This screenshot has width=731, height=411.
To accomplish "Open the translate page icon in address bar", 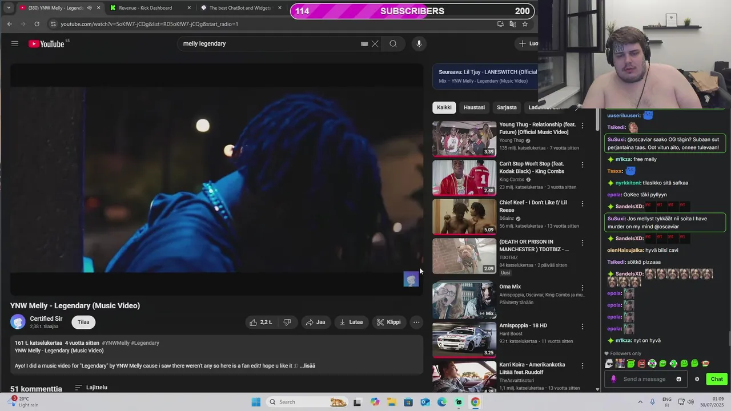I will 513,24.
